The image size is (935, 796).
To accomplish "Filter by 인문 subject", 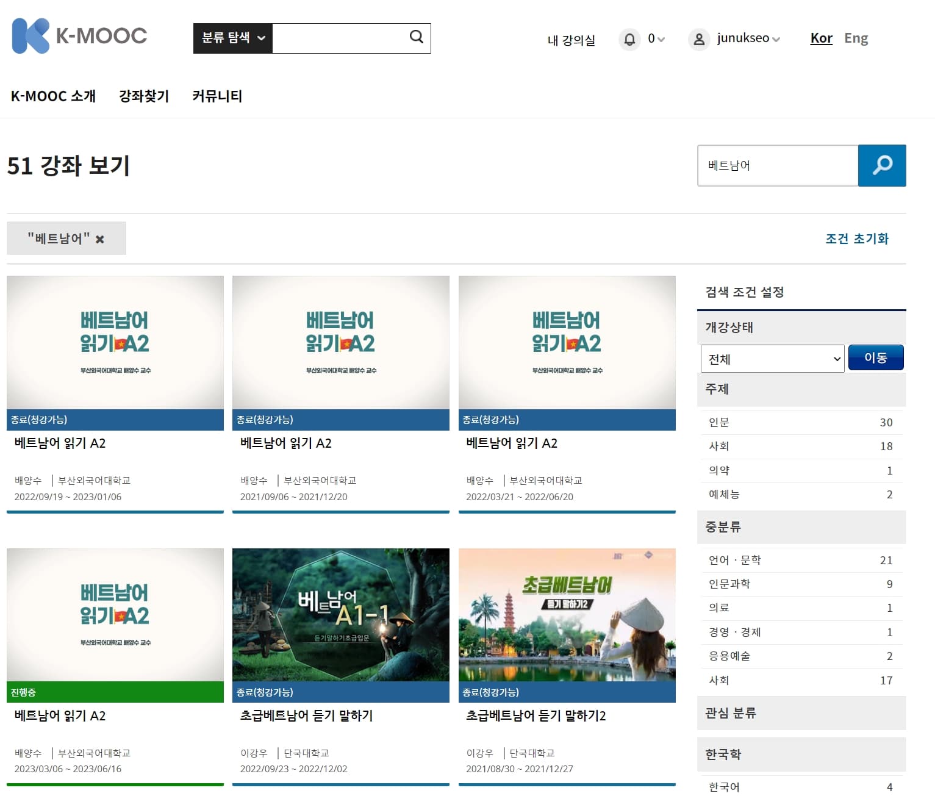I will 719,422.
